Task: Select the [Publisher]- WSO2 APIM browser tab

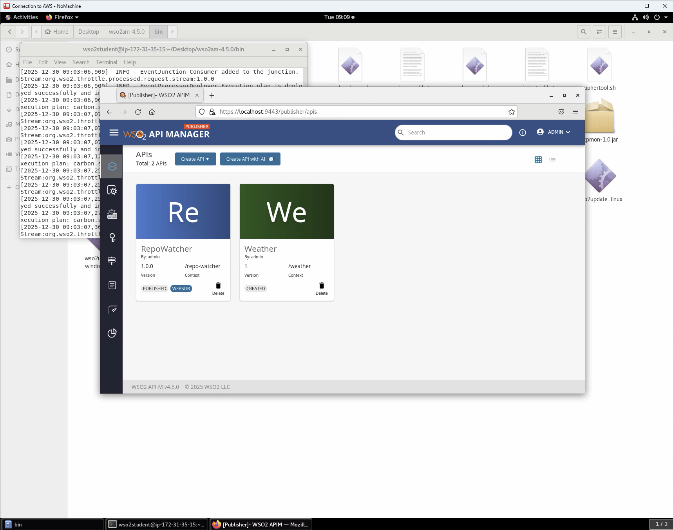Action: pos(159,95)
